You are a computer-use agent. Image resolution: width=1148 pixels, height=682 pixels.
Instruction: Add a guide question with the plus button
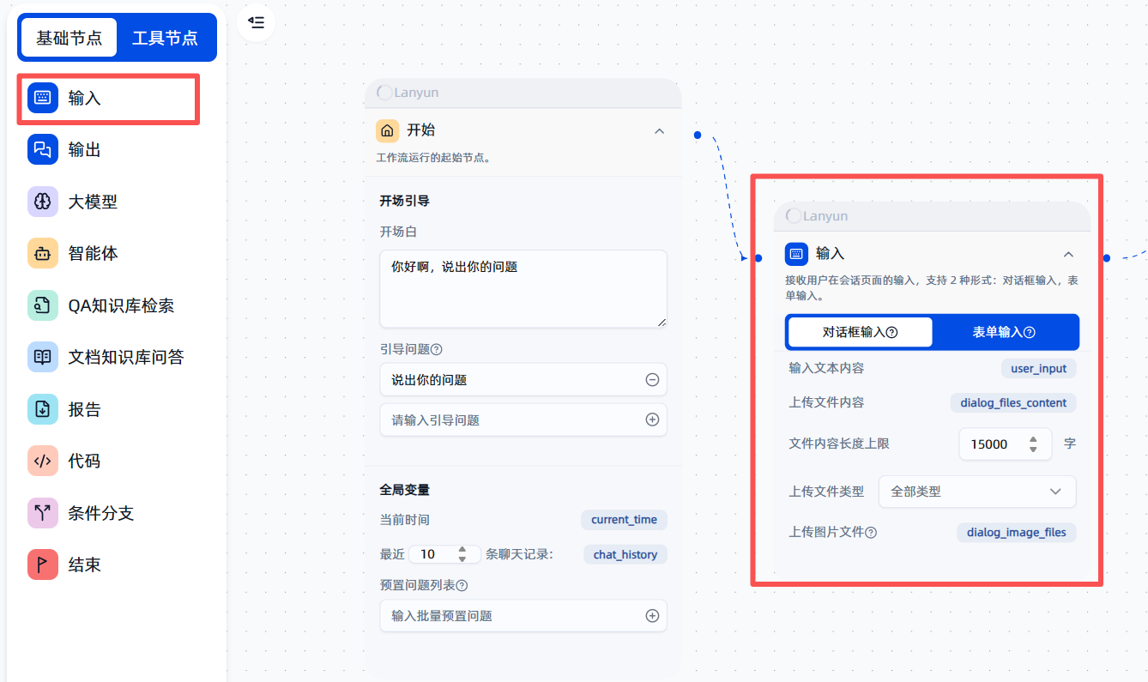pyautogui.click(x=652, y=420)
